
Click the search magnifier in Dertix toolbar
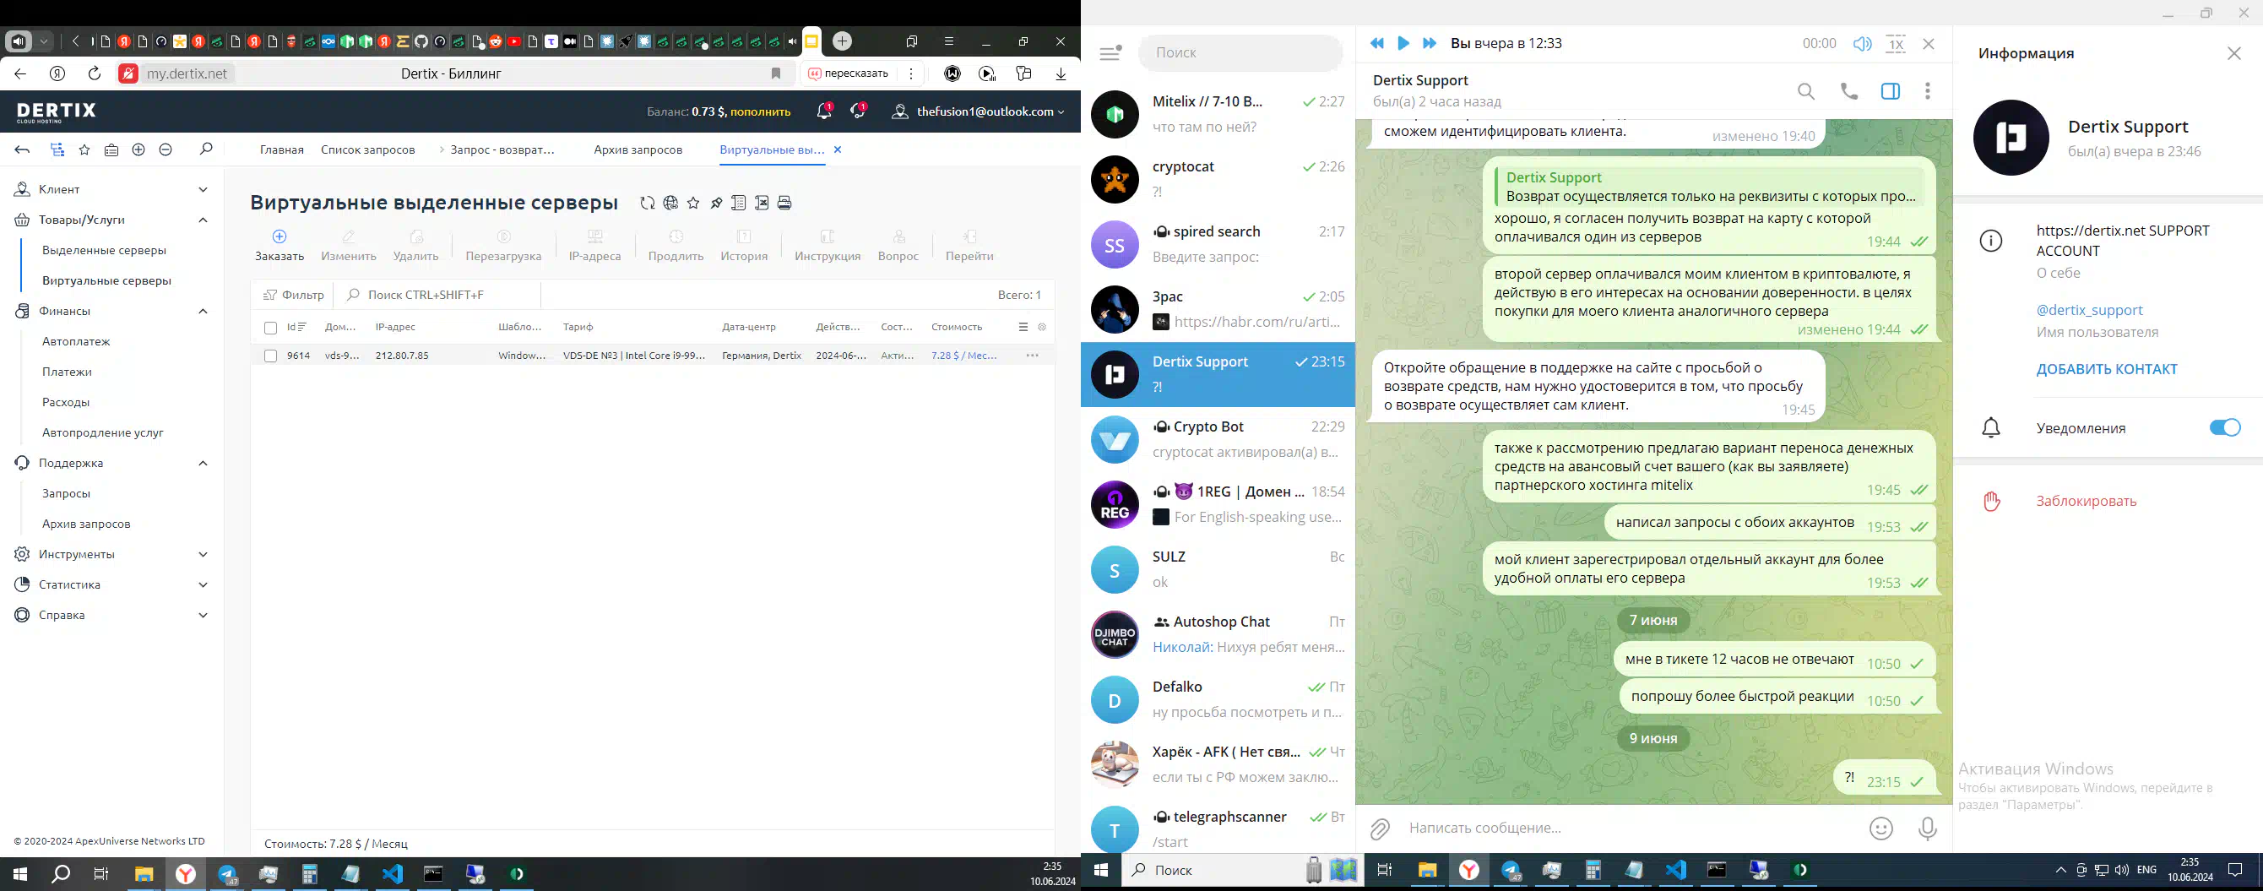coord(205,149)
